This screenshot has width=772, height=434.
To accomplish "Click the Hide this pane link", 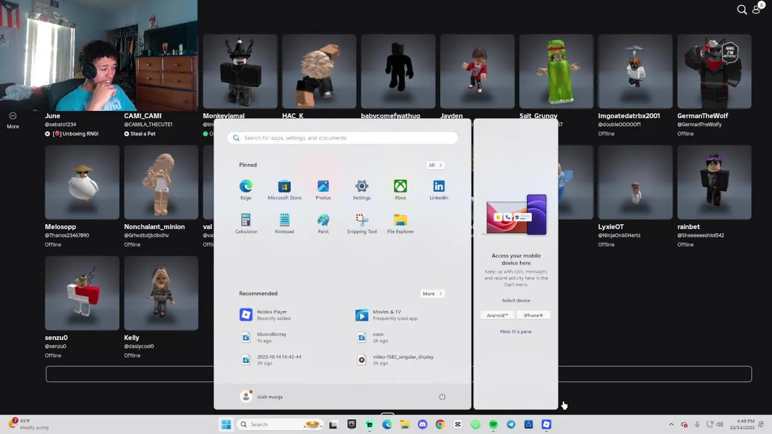I will pos(516,332).
